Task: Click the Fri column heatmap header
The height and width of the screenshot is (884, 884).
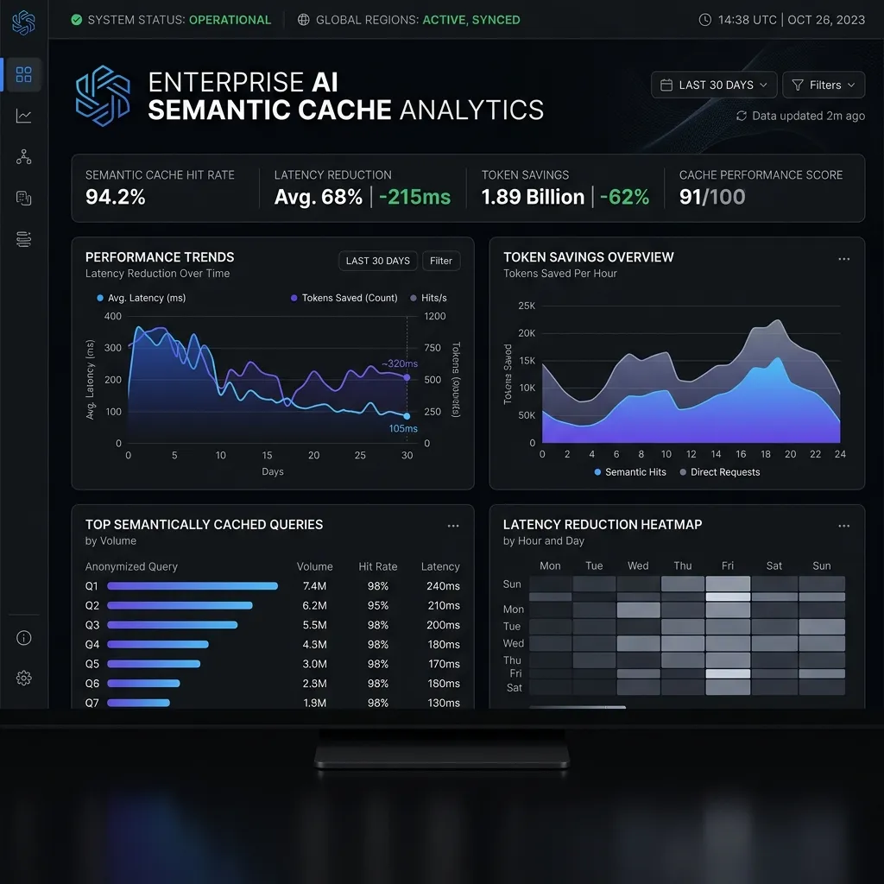Action: pos(728,565)
